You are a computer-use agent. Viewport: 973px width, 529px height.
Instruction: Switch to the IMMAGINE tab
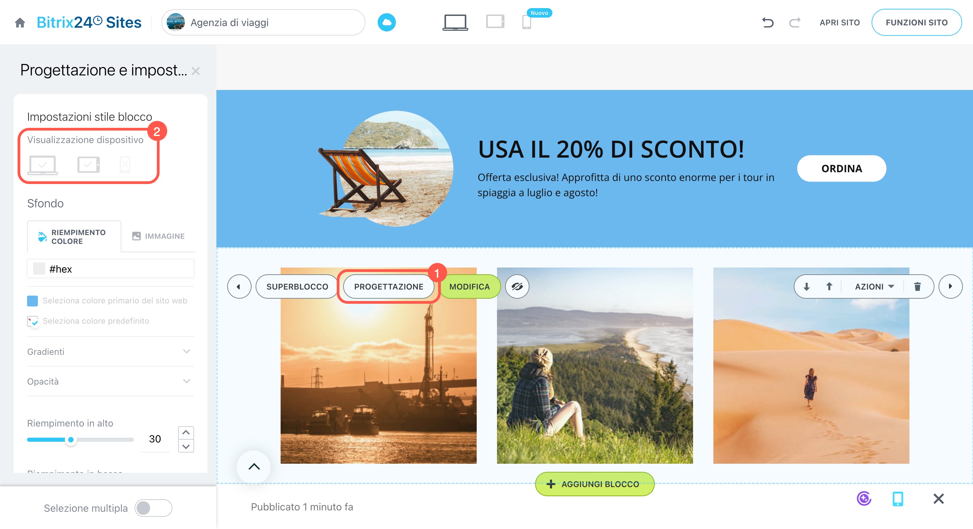click(158, 236)
